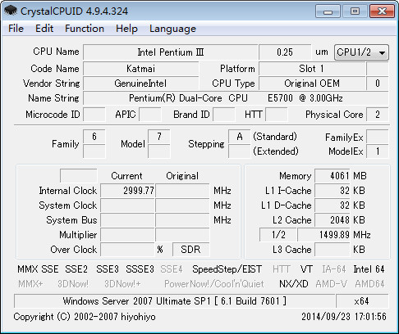Click the Model value 7
Viewport: 399px width, 334px height.
point(159,137)
